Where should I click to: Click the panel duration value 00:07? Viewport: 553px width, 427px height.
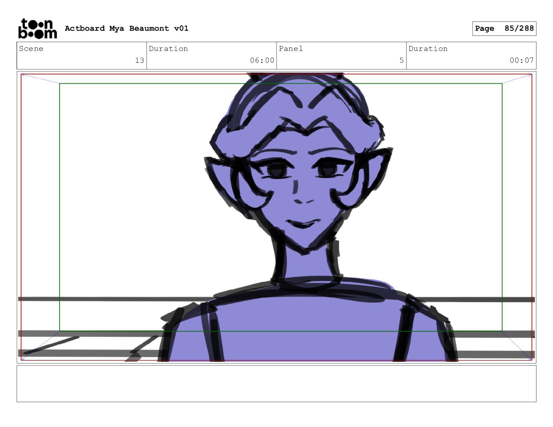[522, 60]
